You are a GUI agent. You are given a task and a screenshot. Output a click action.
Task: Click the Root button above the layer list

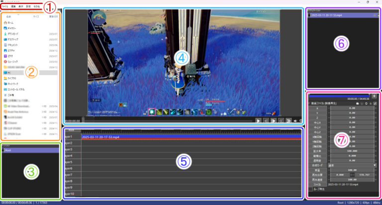[71, 131]
